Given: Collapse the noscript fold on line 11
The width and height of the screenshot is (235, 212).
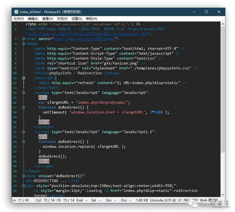Looking at the screenshot, I should click(x=23, y=78).
